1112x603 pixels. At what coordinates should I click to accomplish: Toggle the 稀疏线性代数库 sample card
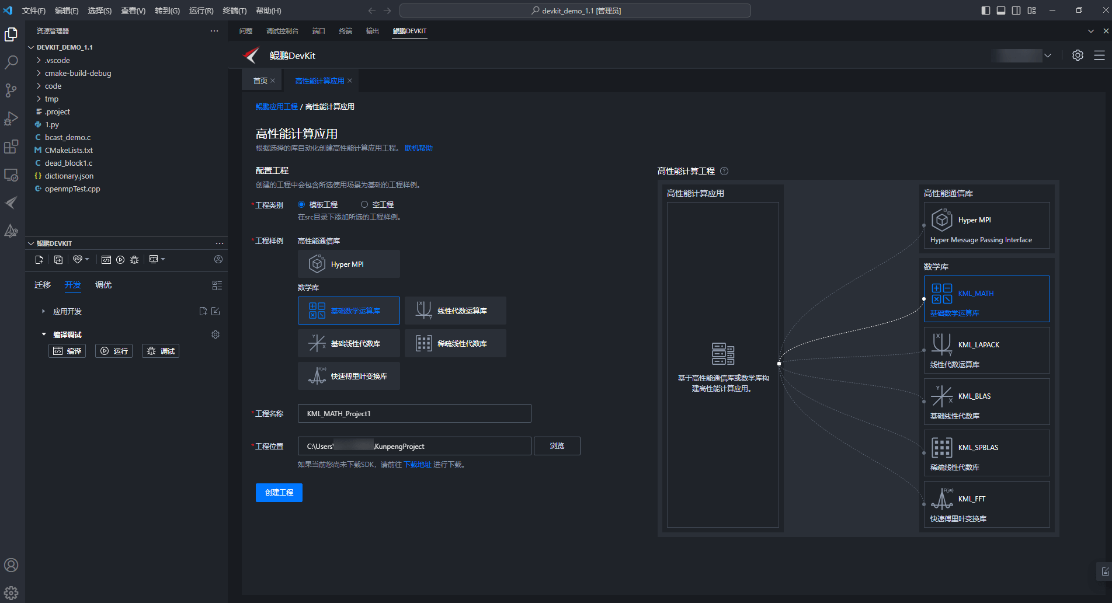(456, 343)
